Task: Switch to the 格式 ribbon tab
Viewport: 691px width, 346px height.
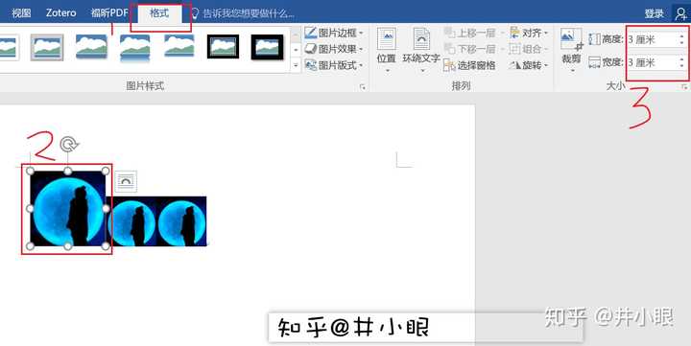Action: click(x=159, y=13)
